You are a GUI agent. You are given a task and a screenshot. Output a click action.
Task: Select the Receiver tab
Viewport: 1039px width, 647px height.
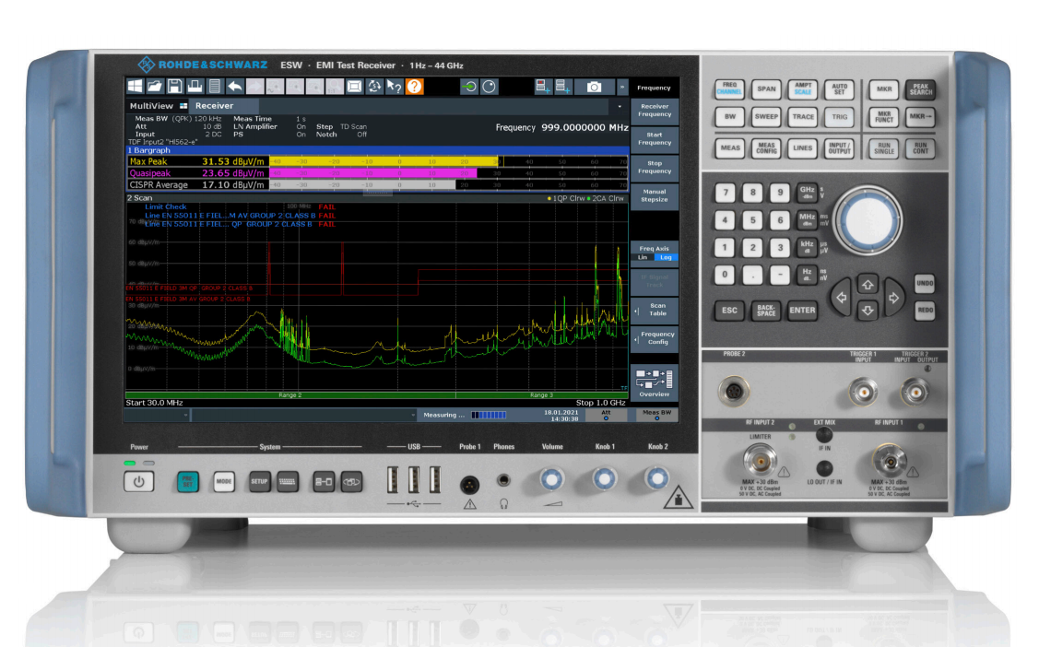[214, 106]
